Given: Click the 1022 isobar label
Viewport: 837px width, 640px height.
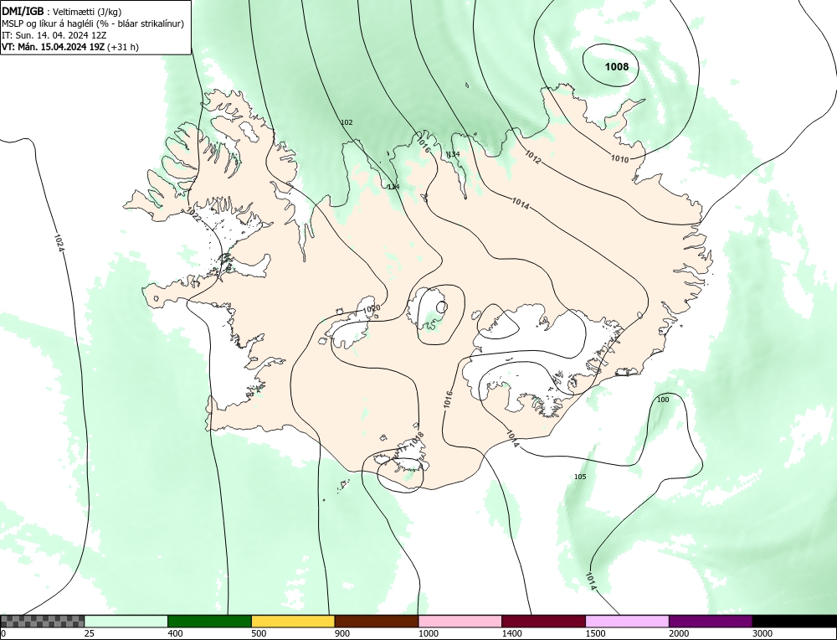Looking at the screenshot, I should point(193,214).
